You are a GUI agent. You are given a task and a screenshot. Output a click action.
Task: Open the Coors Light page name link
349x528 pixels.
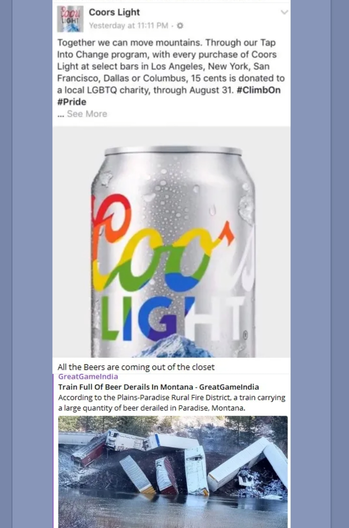(114, 12)
